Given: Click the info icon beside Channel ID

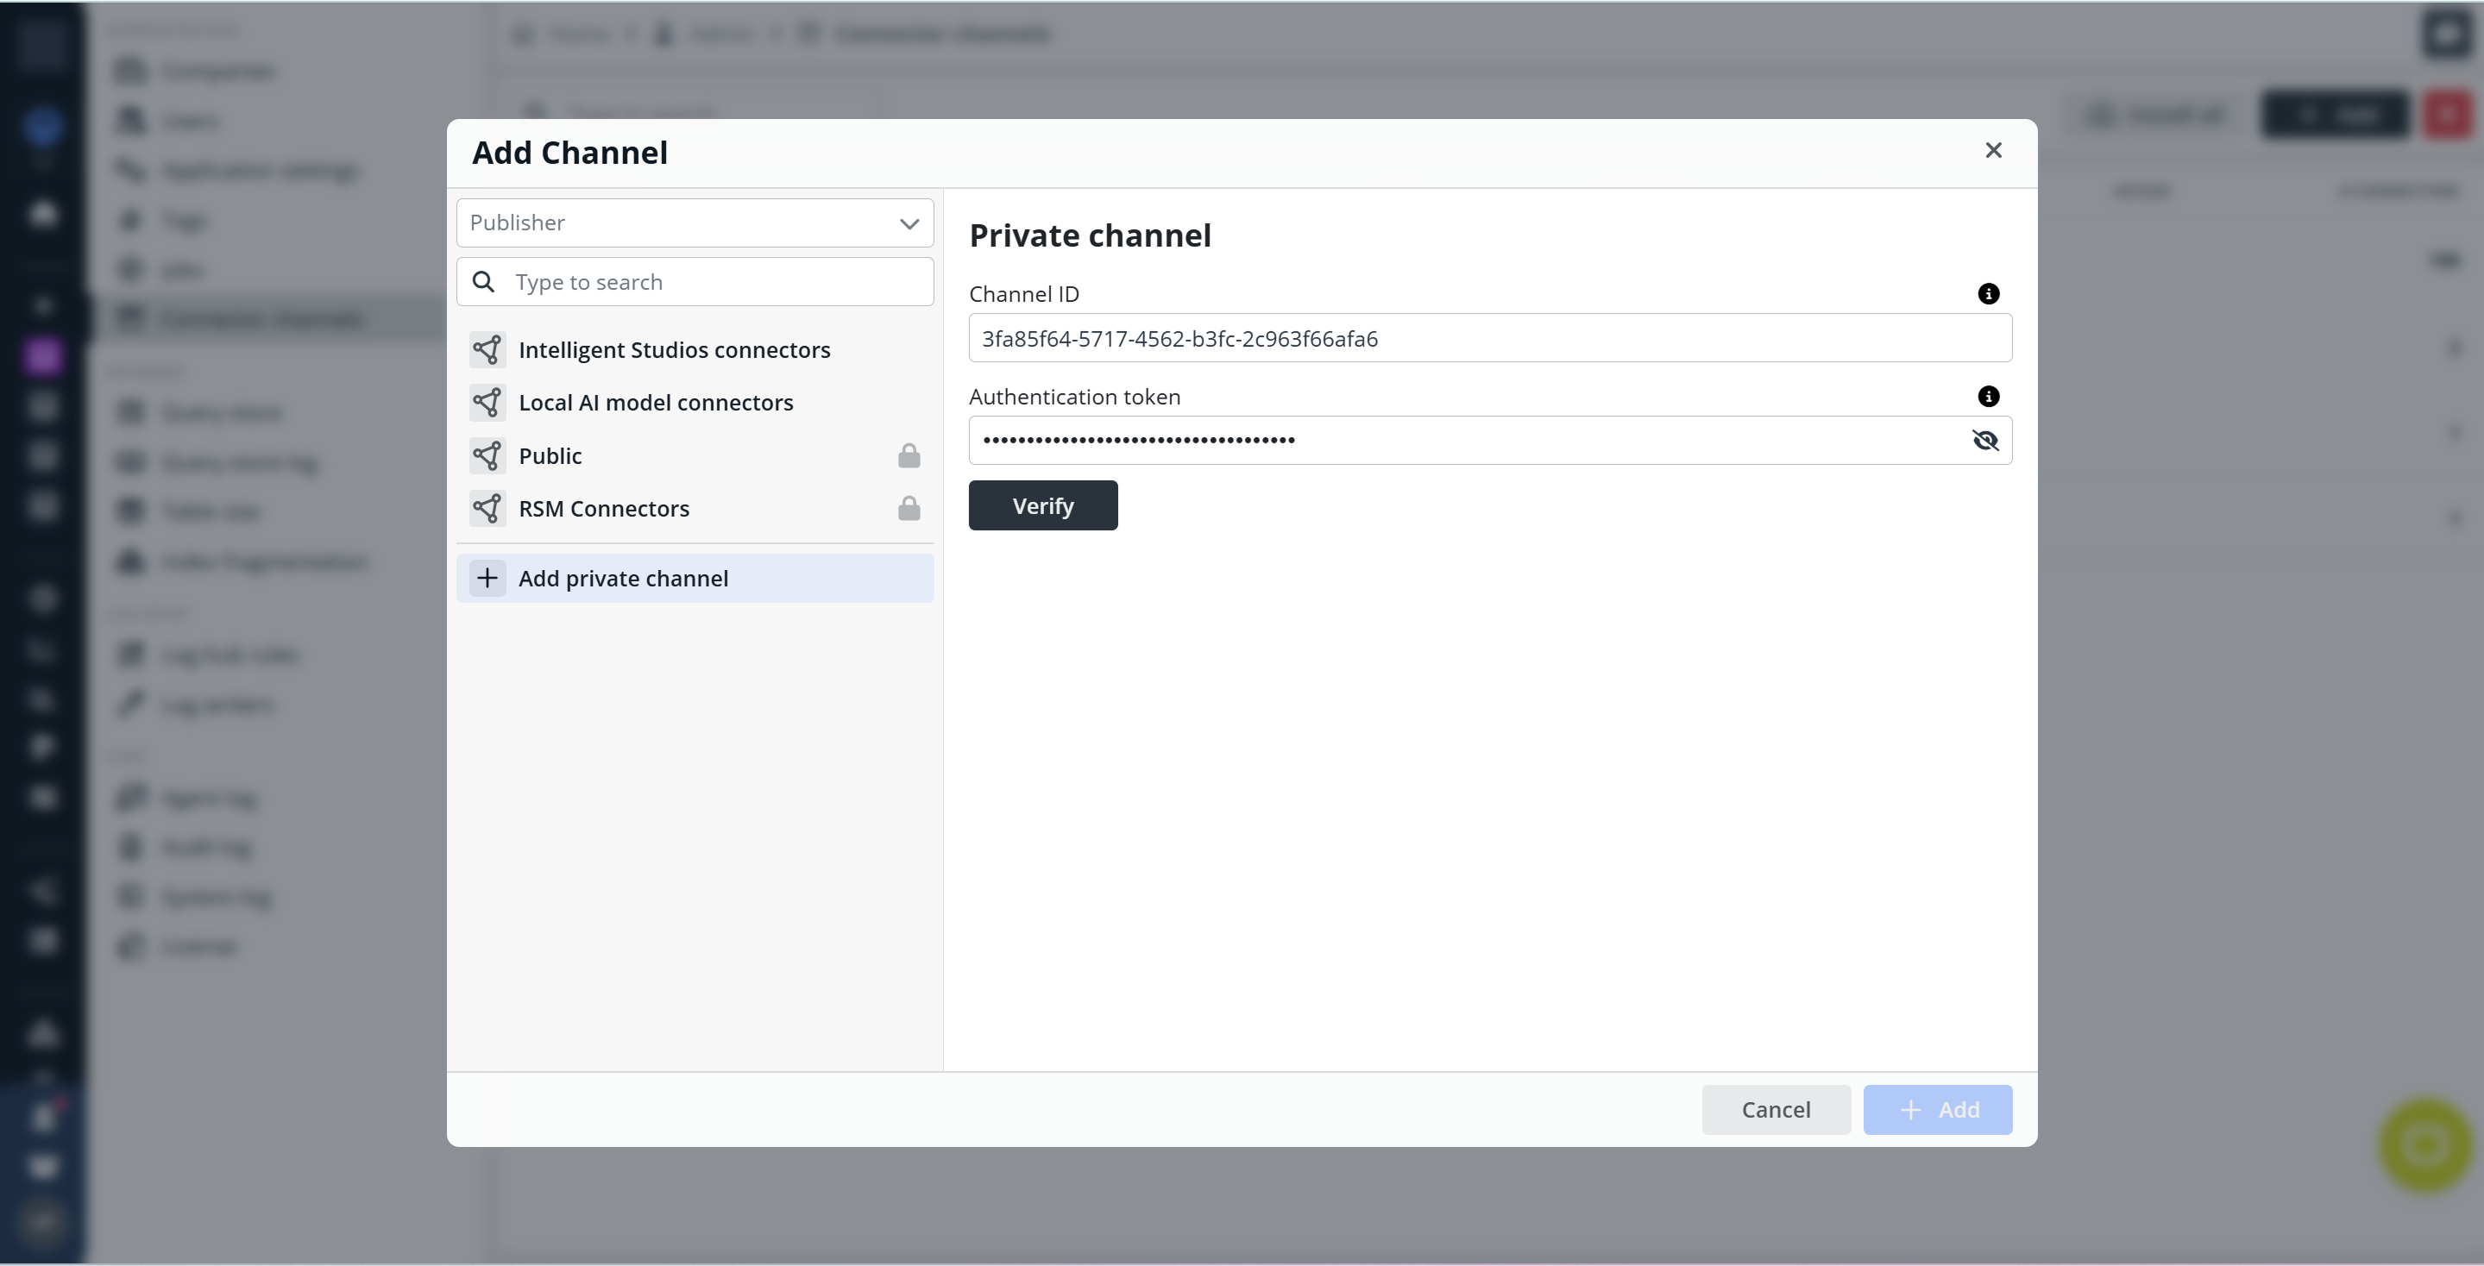Looking at the screenshot, I should [x=1989, y=293].
